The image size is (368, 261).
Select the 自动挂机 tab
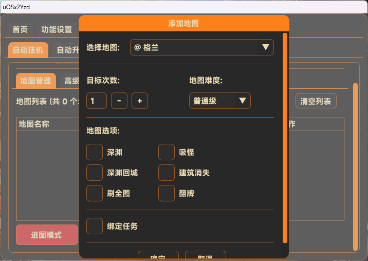pos(28,50)
